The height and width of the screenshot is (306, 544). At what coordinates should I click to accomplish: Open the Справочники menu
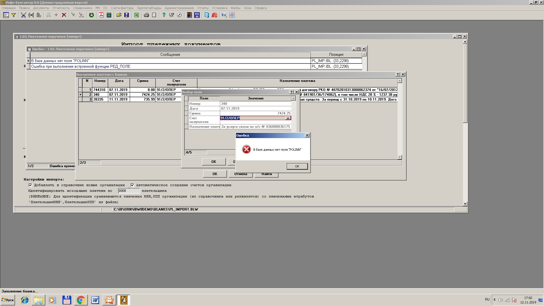click(82, 8)
